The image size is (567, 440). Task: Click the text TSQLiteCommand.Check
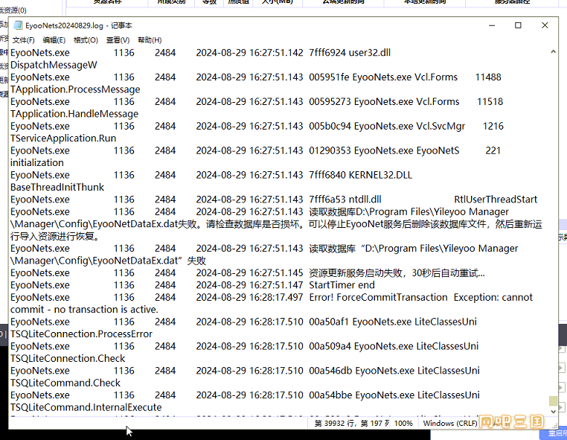(65, 383)
